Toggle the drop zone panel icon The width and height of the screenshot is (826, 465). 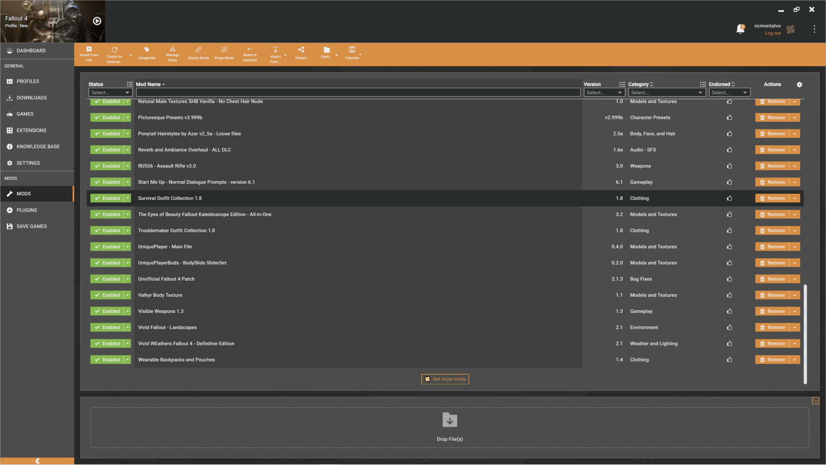[x=816, y=401]
